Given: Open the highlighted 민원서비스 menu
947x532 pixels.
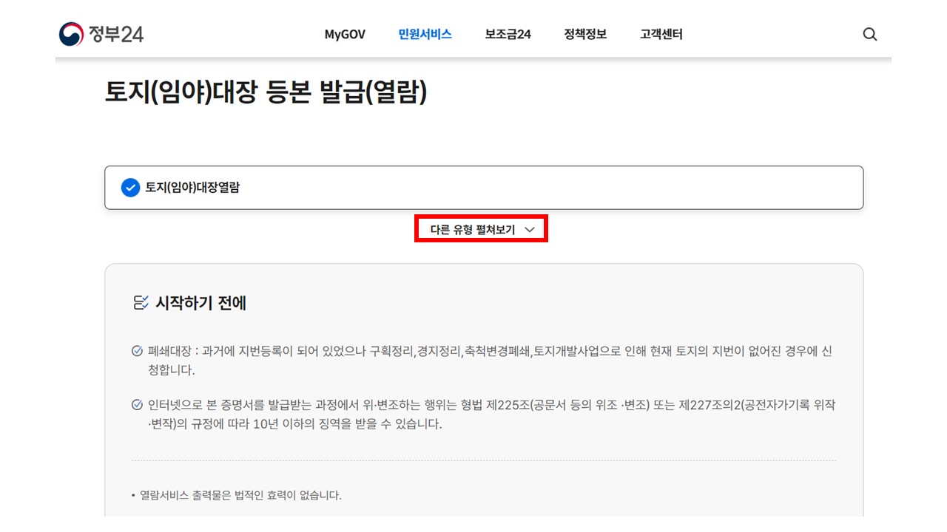Looking at the screenshot, I should pyautogui.click(x=424, y=34).
